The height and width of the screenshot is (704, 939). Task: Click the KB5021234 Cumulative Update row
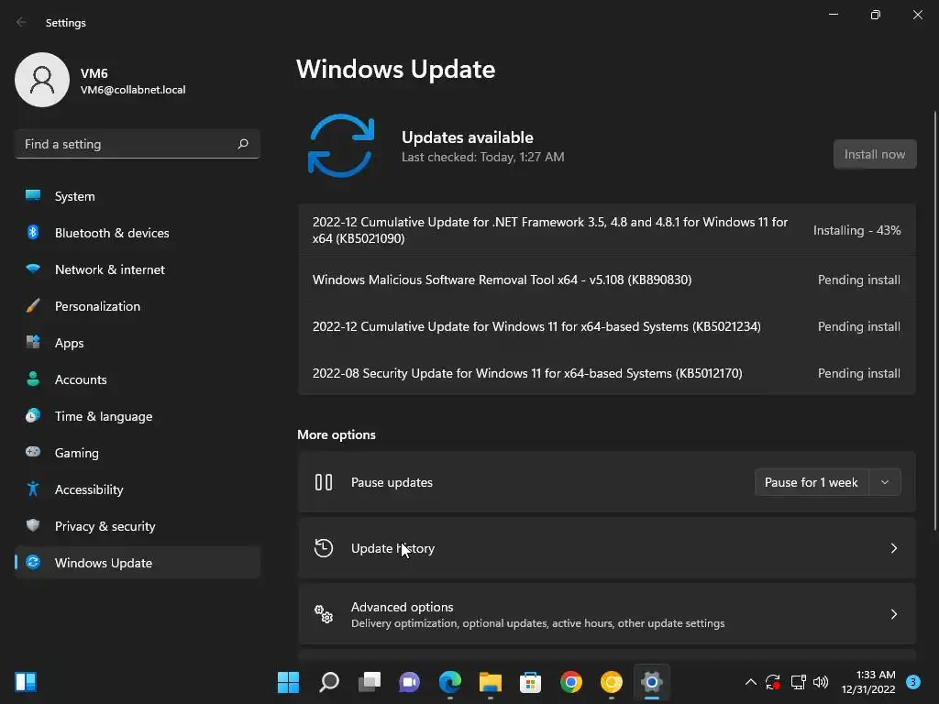tap(607, 326)
